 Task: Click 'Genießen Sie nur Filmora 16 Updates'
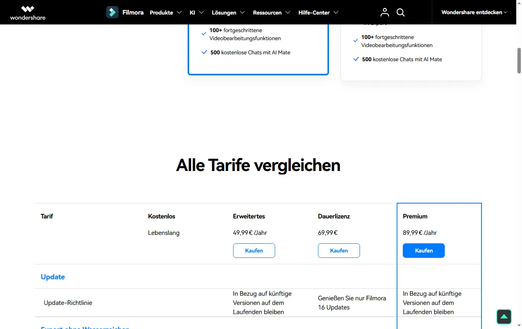click(x=352, y=303)
